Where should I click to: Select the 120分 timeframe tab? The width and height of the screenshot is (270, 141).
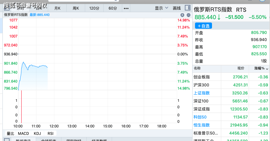(94, 8)
